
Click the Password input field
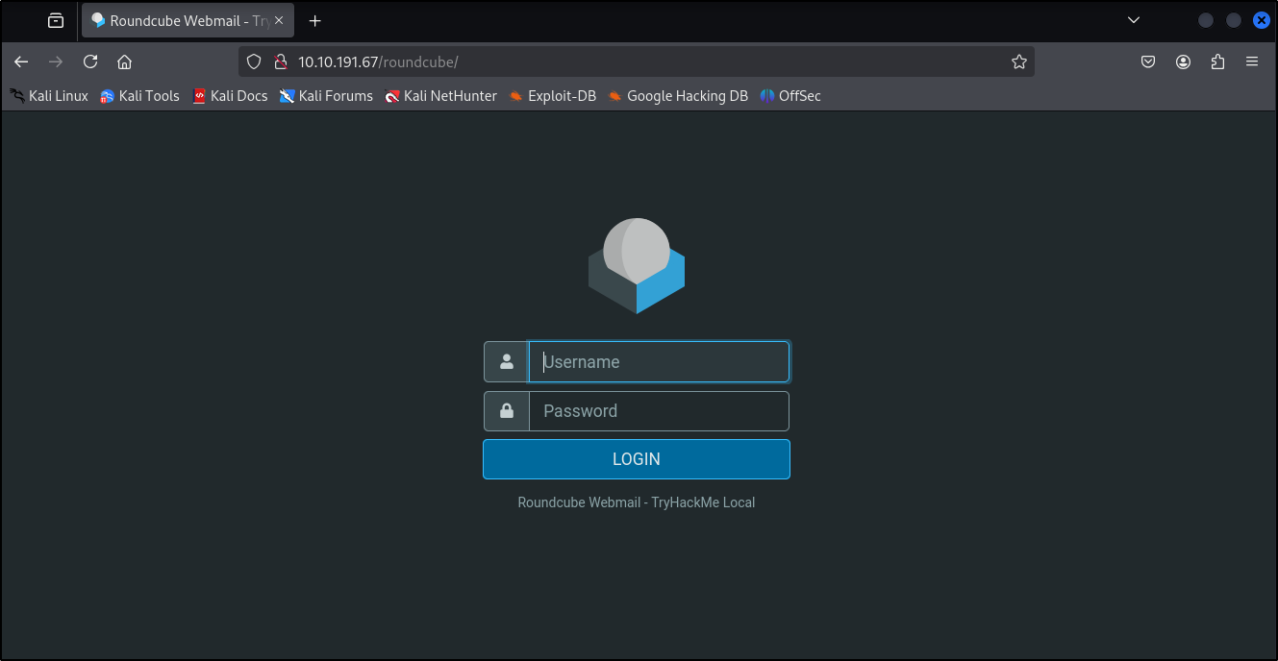coord(659,411)
